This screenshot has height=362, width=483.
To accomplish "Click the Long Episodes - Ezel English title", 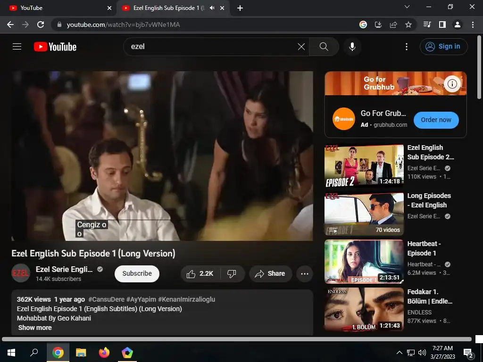I will click(x=429, y=200).
